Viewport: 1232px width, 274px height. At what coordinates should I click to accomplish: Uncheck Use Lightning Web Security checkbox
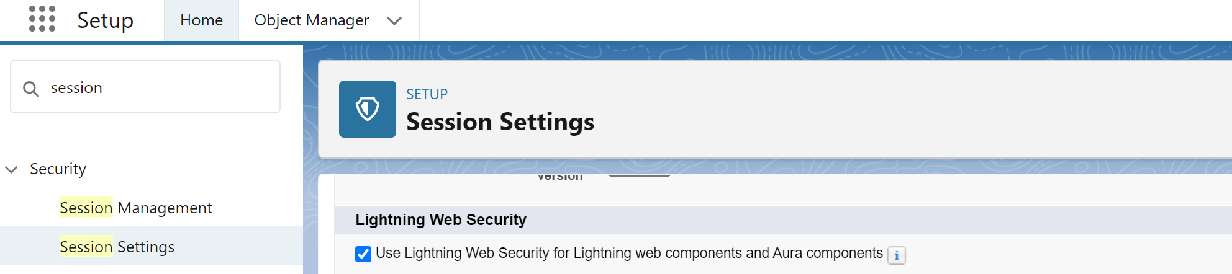pos(363,254)
